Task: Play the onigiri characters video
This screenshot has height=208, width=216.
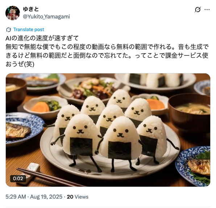Action: (108, 130)
